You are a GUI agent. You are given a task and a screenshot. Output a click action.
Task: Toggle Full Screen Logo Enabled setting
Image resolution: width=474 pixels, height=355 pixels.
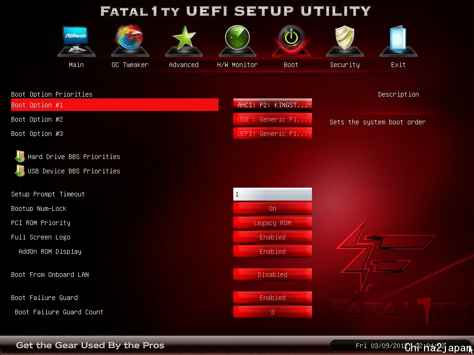coord(272,237)
